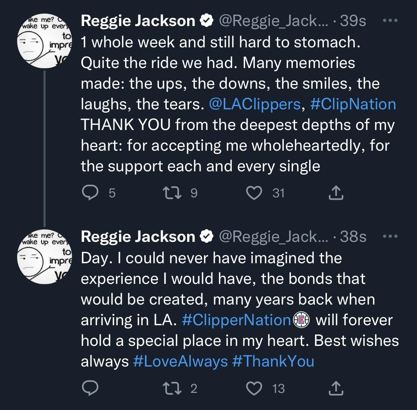Open the #ClipperNation hashtag

click(236, 320)
